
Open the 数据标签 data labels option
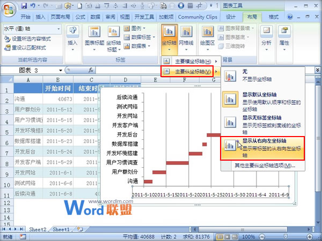pos(139,37)
